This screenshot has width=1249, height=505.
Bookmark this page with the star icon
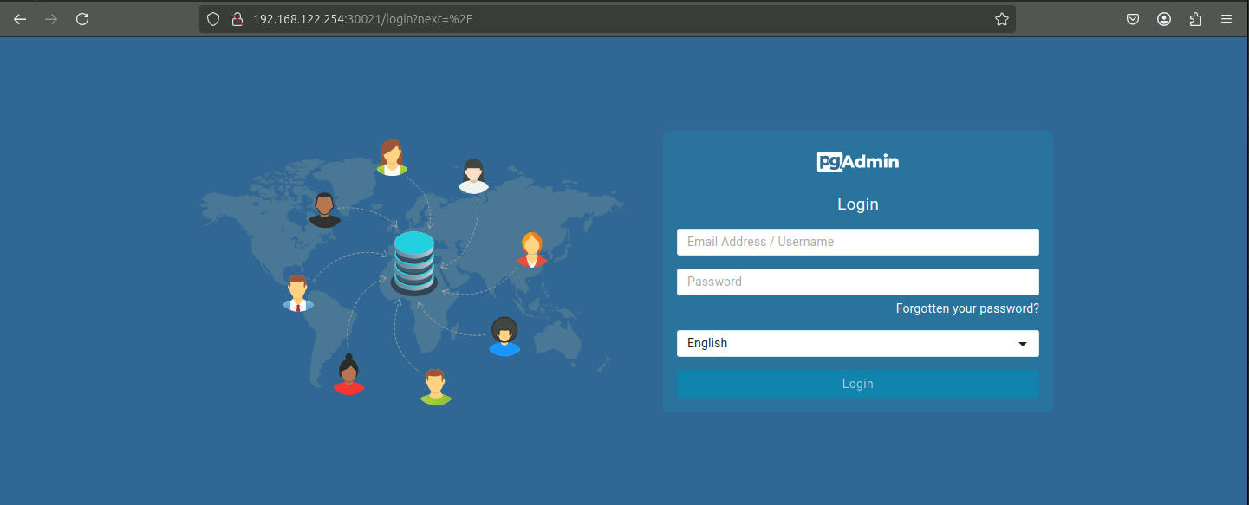coord(1002,19)
